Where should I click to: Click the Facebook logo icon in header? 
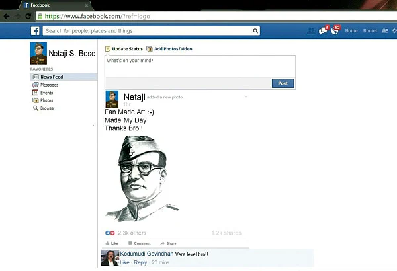35,31
